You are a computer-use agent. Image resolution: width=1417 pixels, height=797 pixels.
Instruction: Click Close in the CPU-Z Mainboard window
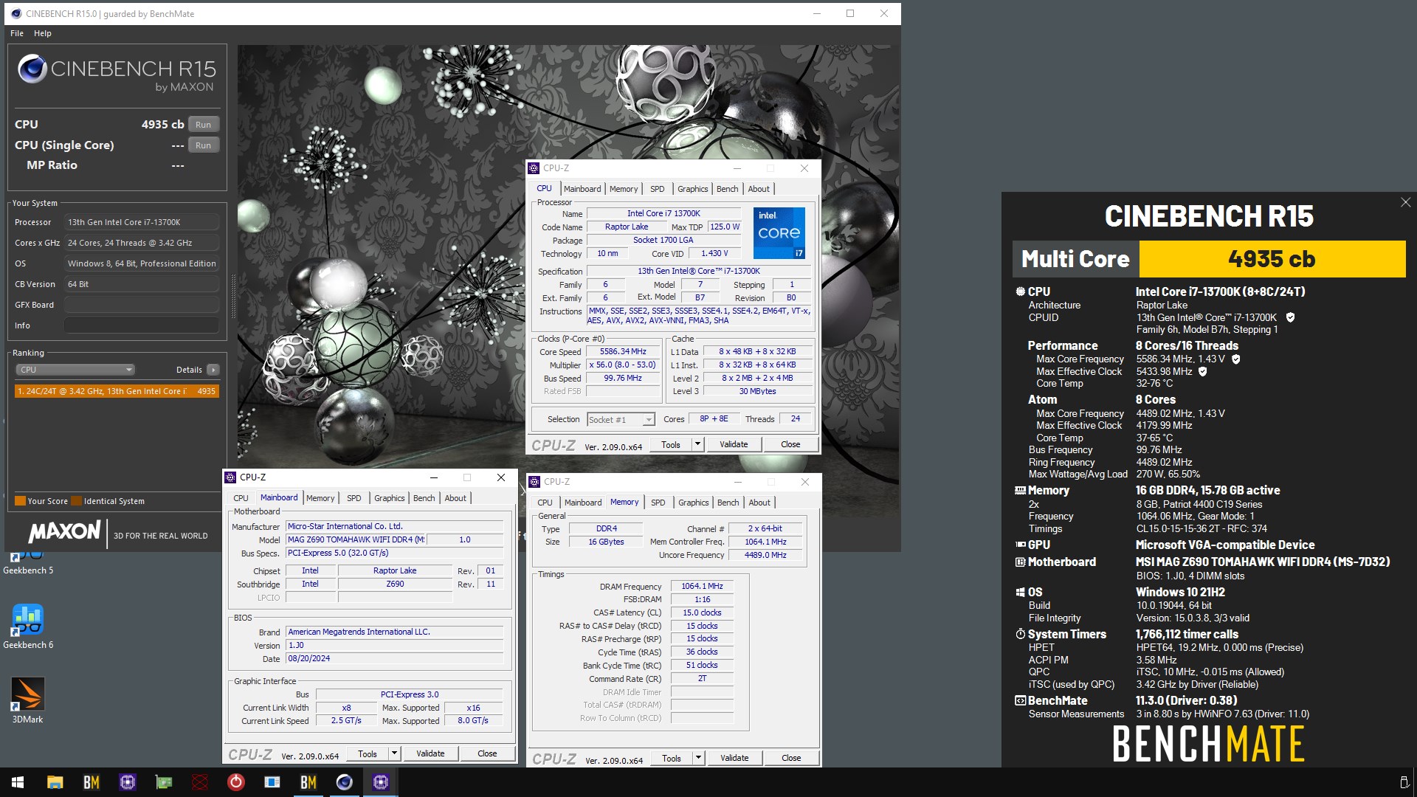(487, 753)
